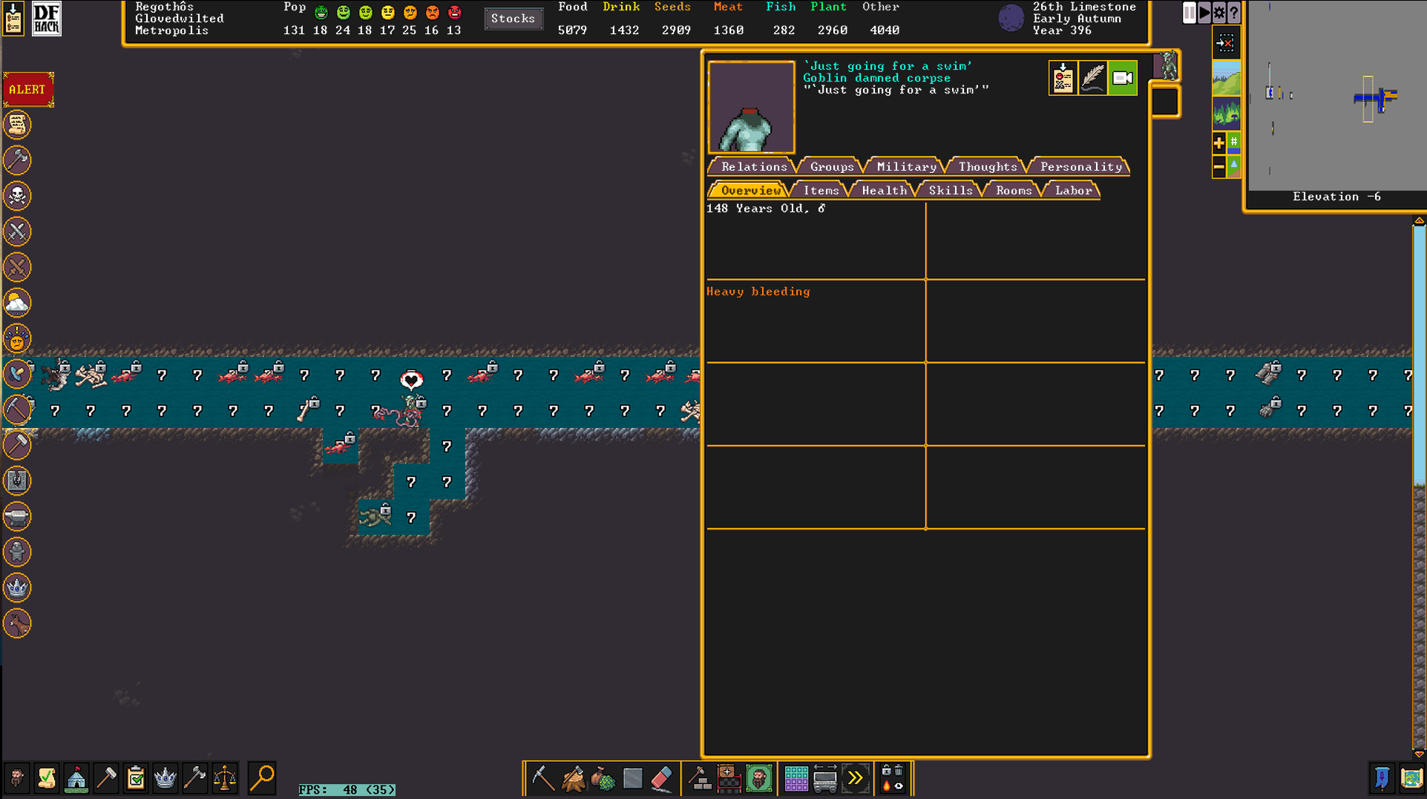Click the battle axe notification icon
The image size is (1427, 799).
tap(17, 160)
